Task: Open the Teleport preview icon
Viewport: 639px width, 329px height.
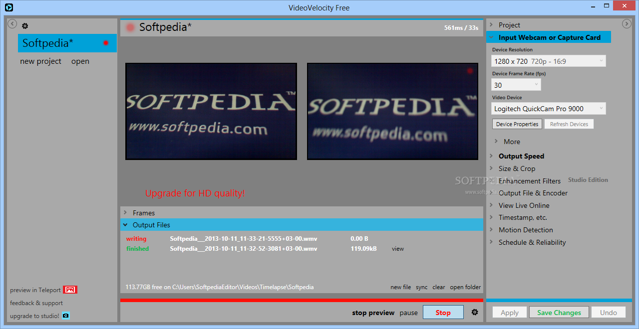Action: click(70, 290)
